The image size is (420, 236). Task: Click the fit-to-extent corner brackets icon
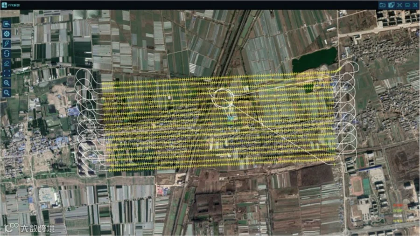click(x=7, y=73)
